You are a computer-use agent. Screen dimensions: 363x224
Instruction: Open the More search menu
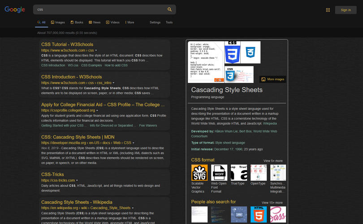tap(130, 22)
